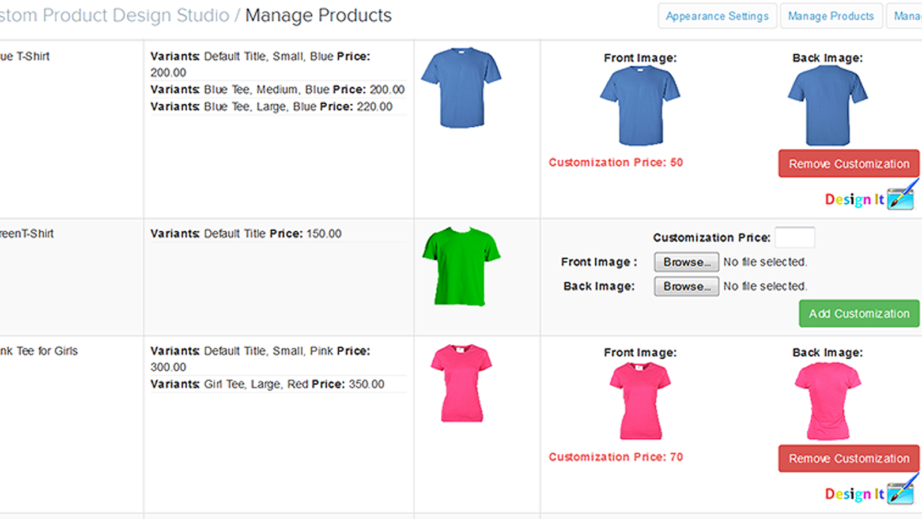Browse for GreenT-Shirt front image file

[x=686, y=262]
